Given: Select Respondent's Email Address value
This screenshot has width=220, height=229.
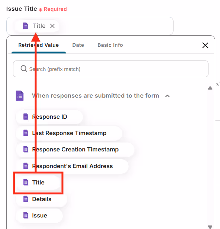Looking at the screenshot, I should 72,166.
